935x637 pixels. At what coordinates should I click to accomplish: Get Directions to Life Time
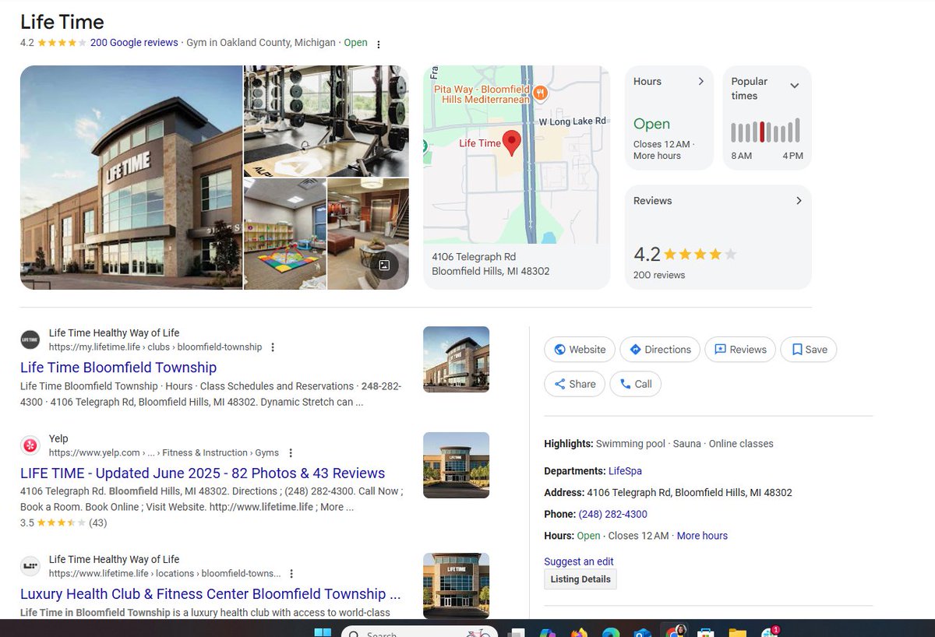(x=660, y=350)
